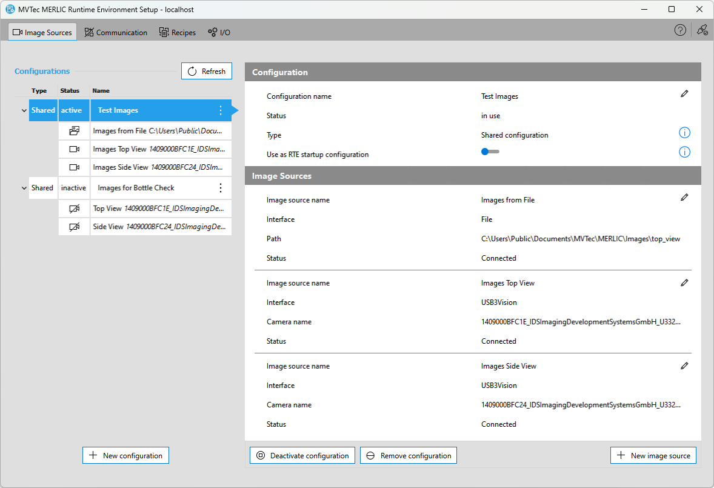Click edit pencil for Images Top View source
The height and width of the screenshot is (488, 714).
[684, 282]
